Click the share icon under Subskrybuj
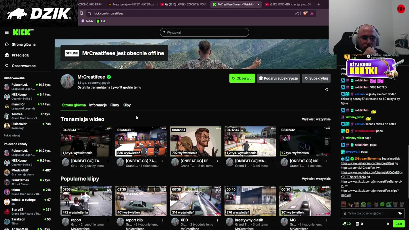Image resolution: width=409 pixels, height=230 pixels. tap(326, 89)
